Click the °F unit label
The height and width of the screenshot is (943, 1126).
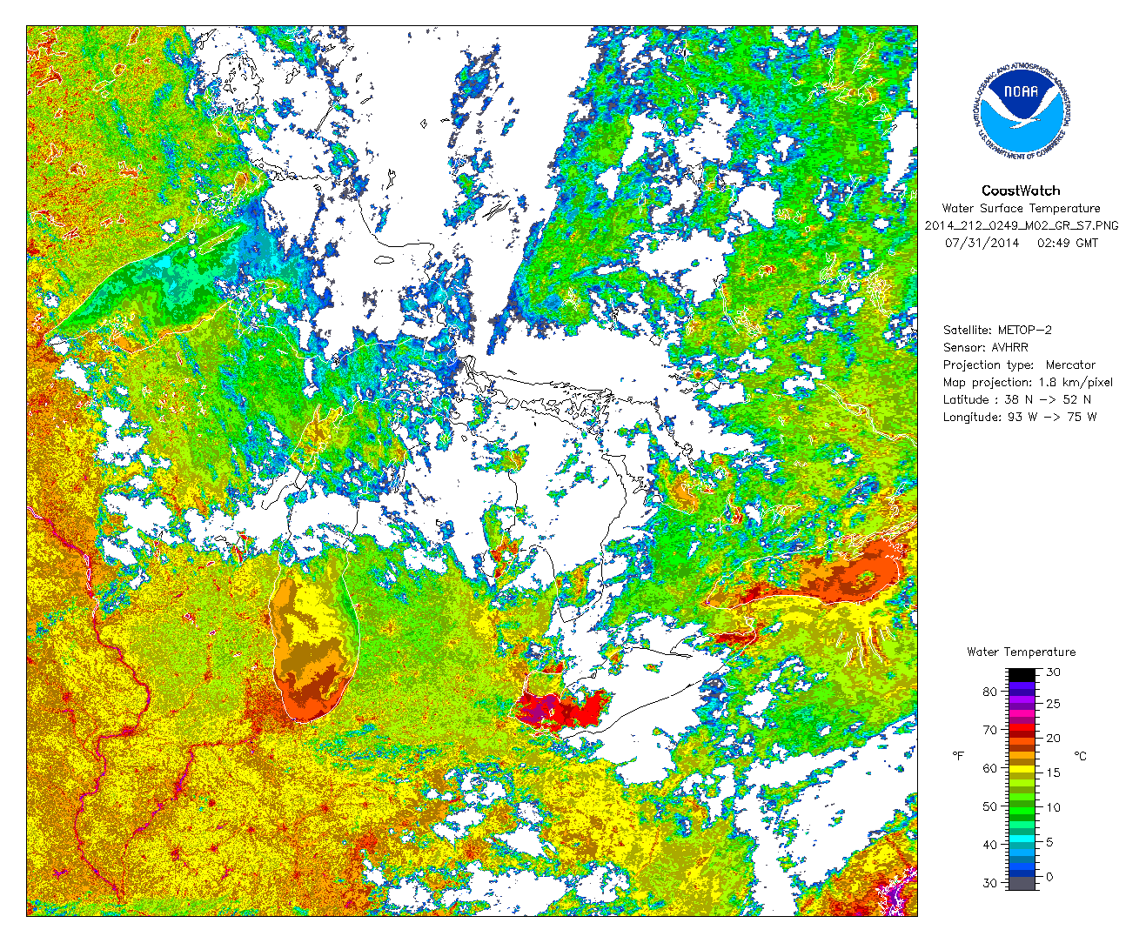[958, 756]
